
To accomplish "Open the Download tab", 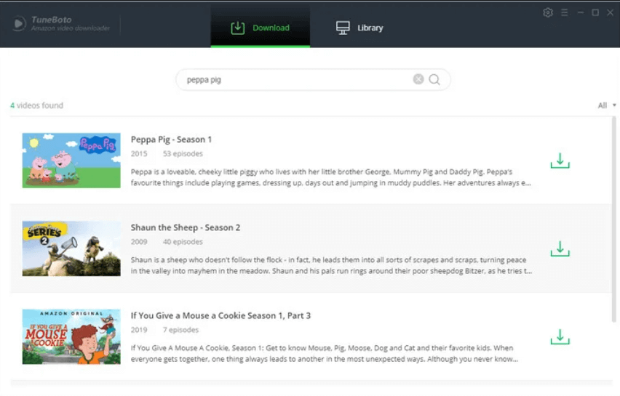I will coord(261,28).
